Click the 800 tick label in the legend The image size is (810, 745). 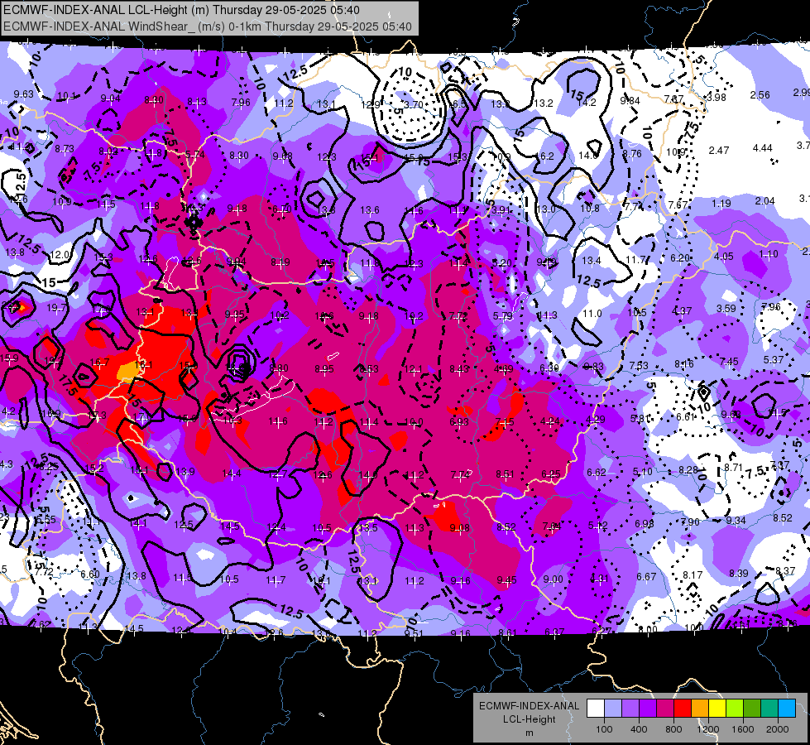(x=673, y=729)
